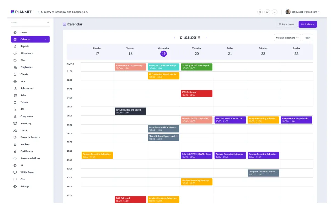334x210 pixels.
Task: Open the date picker calendar icon
Action: pos(199,38)
